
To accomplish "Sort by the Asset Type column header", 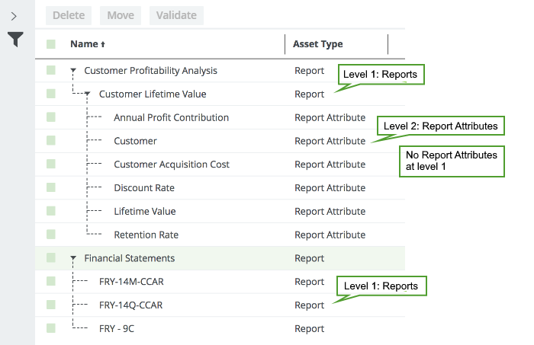I will click(x=318, y=45).
